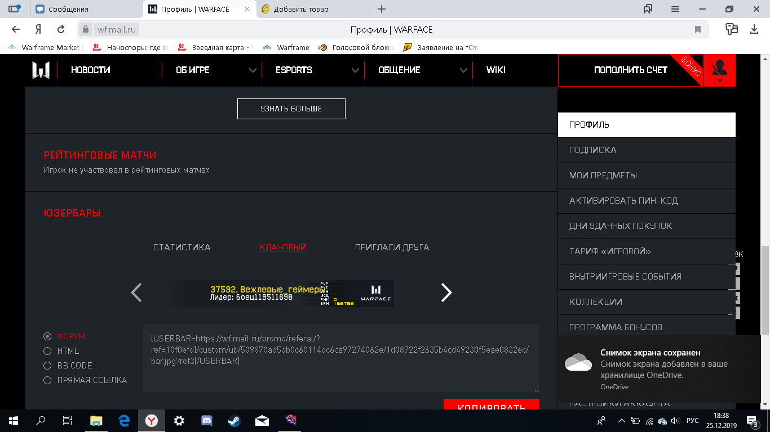Click the volume icon in system tray
The width and height of the screenshot is (770, 432).
(675, 421)
